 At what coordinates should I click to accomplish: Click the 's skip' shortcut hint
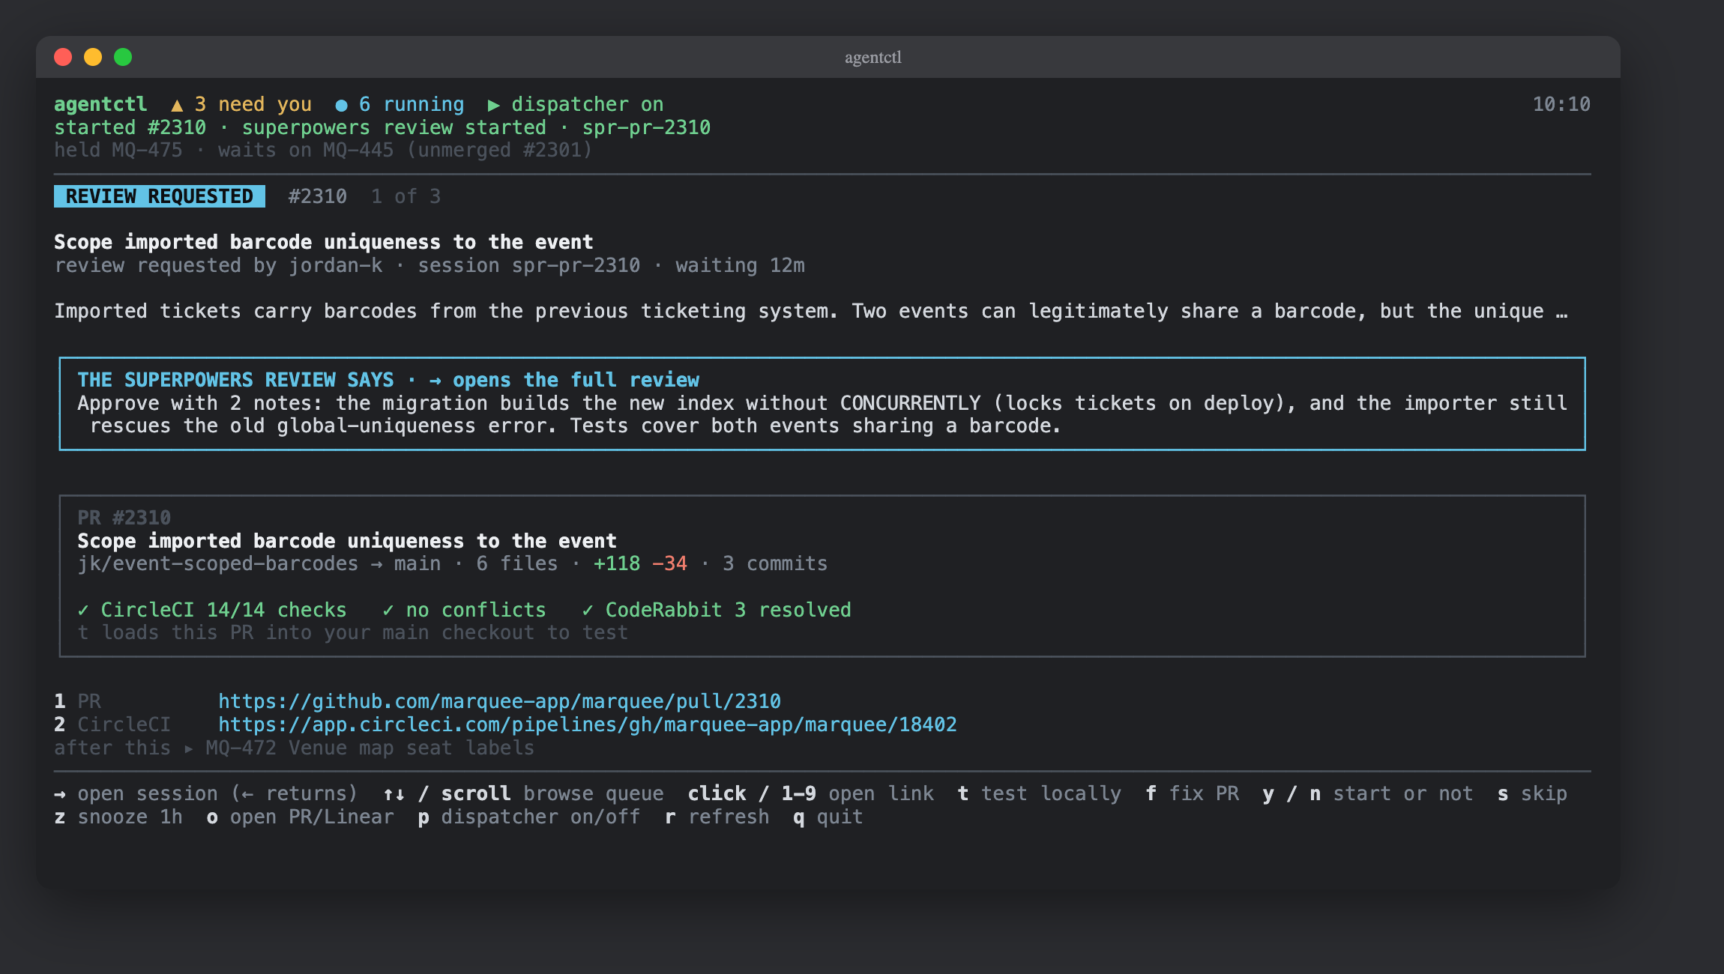tap(1532, 794)
